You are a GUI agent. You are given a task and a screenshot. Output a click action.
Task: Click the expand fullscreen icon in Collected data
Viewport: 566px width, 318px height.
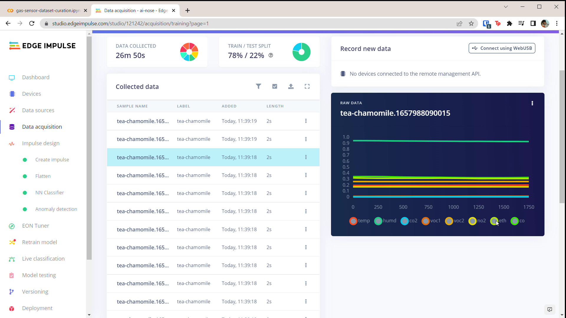tap(307, 86)
